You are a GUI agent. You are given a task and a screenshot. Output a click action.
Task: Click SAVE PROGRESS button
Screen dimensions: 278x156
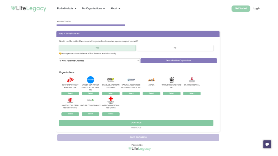point(138,138)
